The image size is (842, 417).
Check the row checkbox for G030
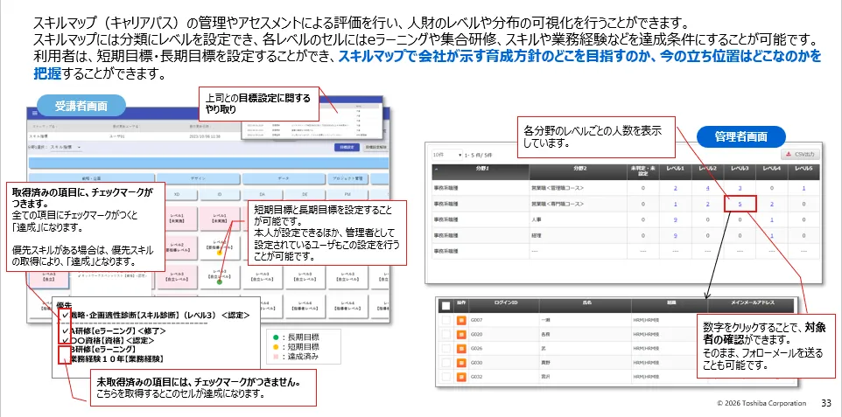(446, 363)
